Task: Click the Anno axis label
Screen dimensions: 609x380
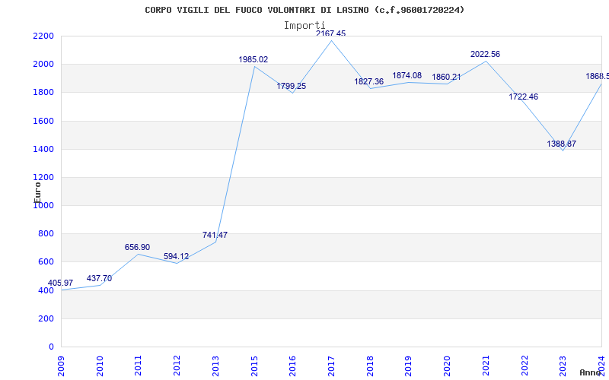Action: [591, 372]
